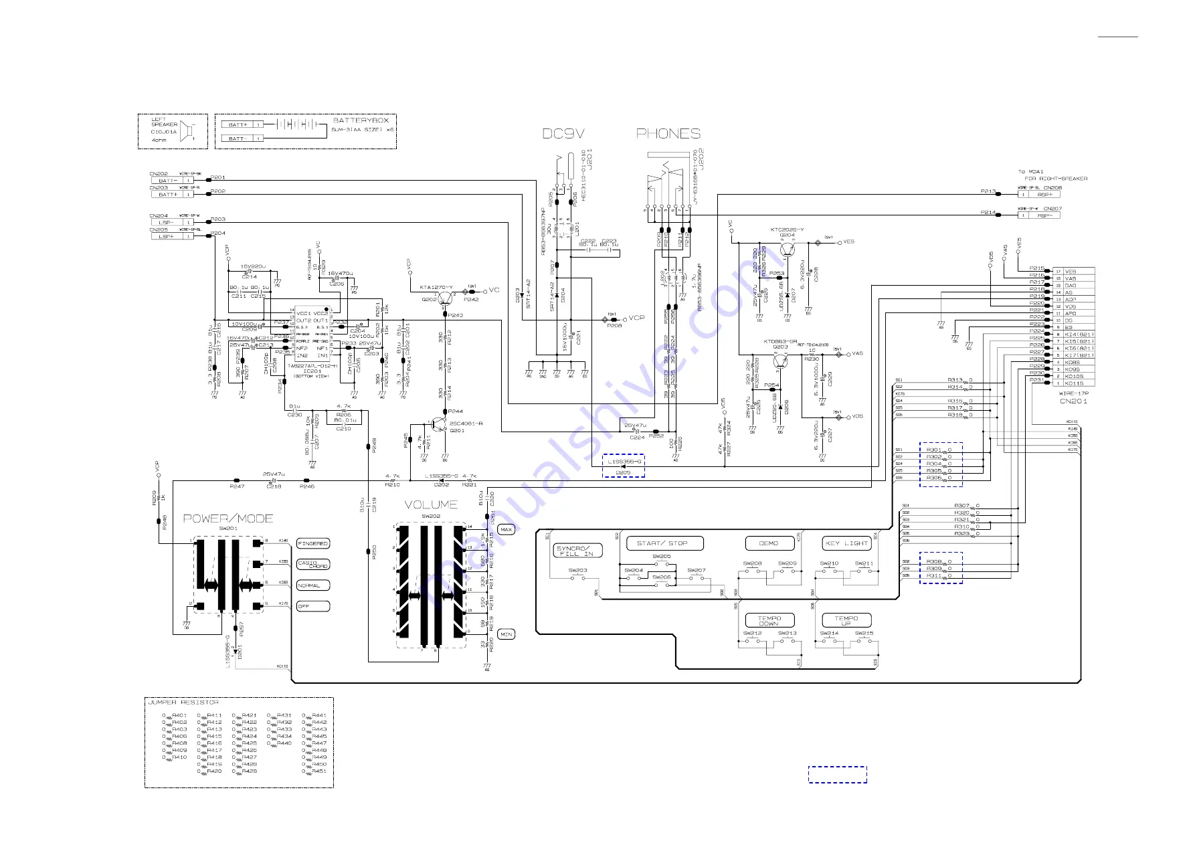Click the VOLUME heading
Screen dimensions: 1195x845
click(431, 504)
